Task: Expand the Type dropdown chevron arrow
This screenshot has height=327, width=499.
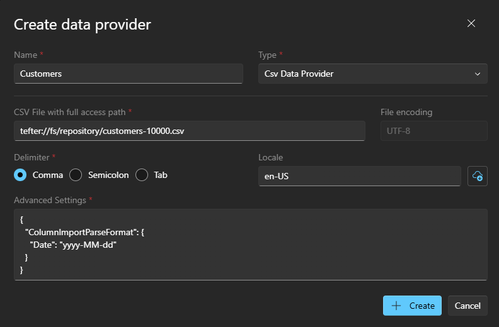Action: click(478, 74)
